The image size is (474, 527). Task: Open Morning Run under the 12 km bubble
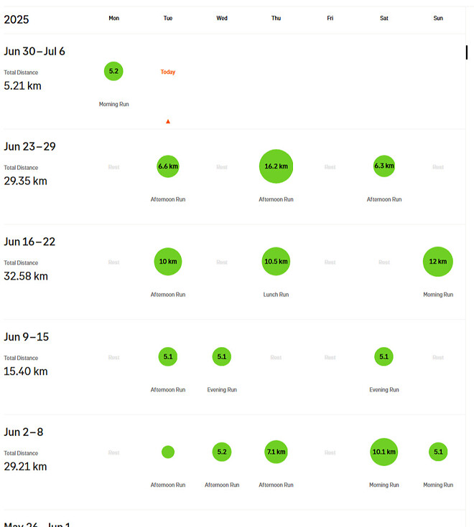tap(437, 295)
